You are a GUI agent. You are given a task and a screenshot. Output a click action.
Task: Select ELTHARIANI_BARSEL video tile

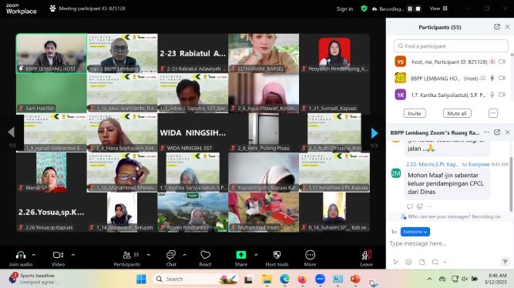pyautogui.click(x=264, y=53)
